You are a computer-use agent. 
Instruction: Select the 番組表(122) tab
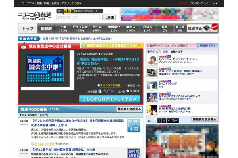207,46
